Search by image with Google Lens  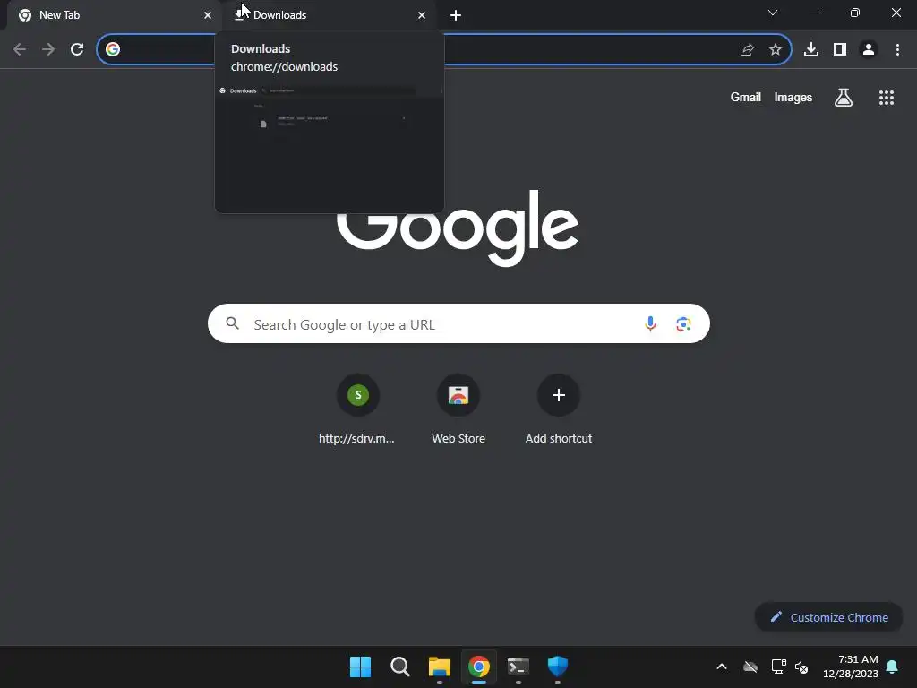pos(683,323)
